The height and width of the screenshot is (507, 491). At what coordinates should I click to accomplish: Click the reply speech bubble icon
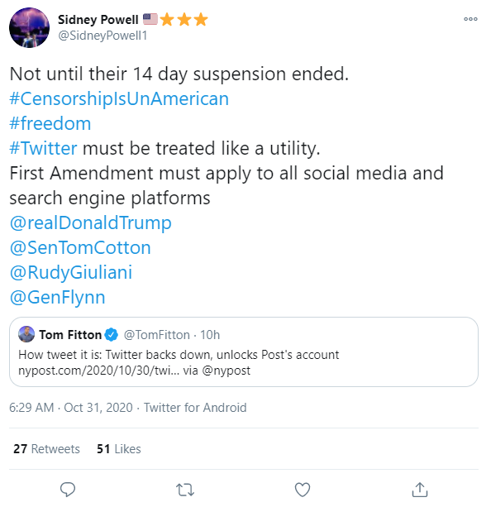68,490
